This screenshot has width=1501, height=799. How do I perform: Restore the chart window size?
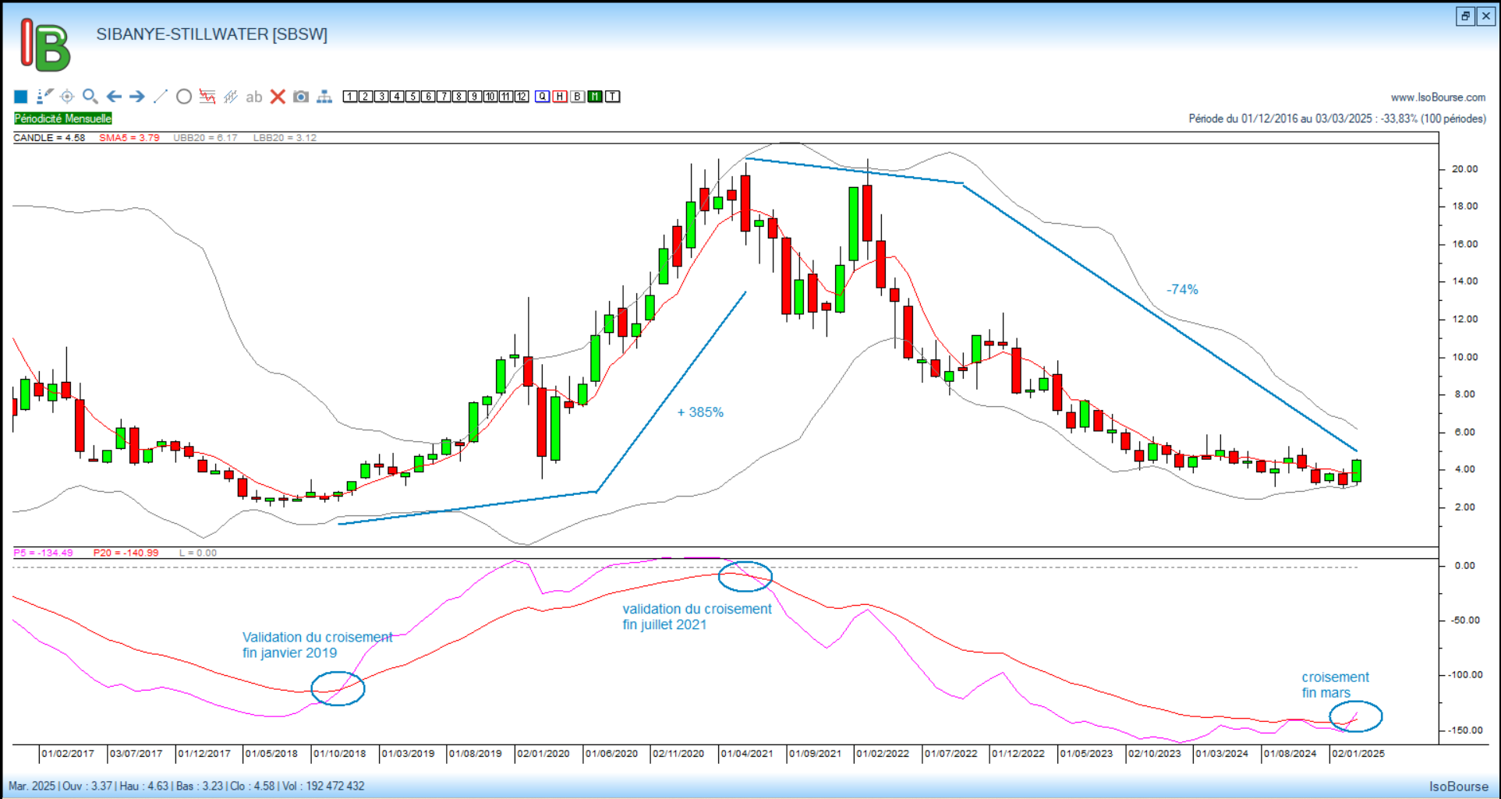point(1465,16)
